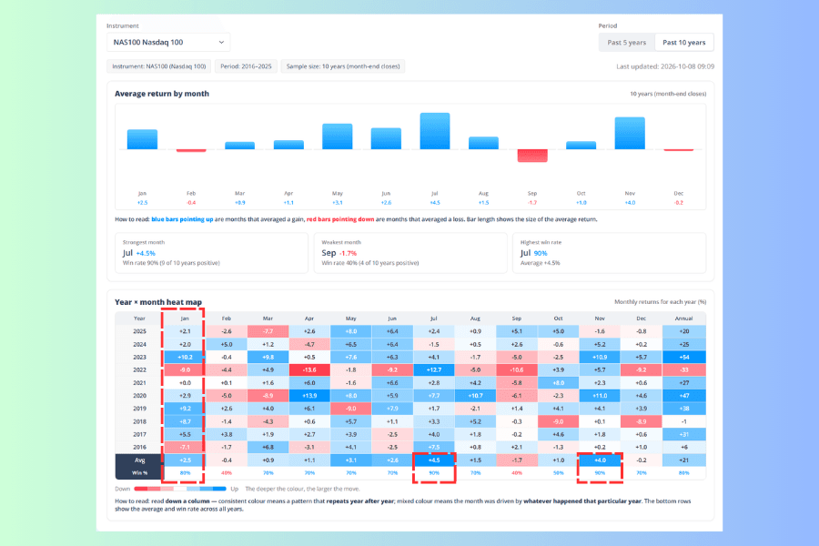819x546 pixels.
Task: Click the March bar in the chart
Action: (x=239, y=146)
